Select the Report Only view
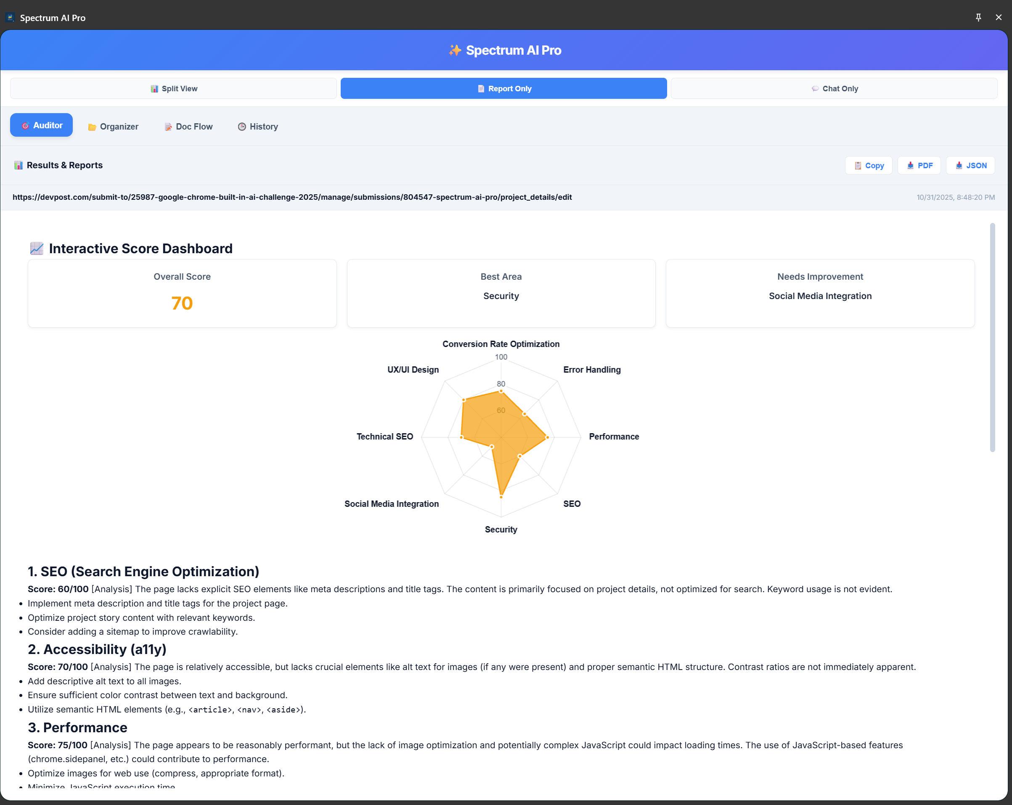 [x=503, y=89]
